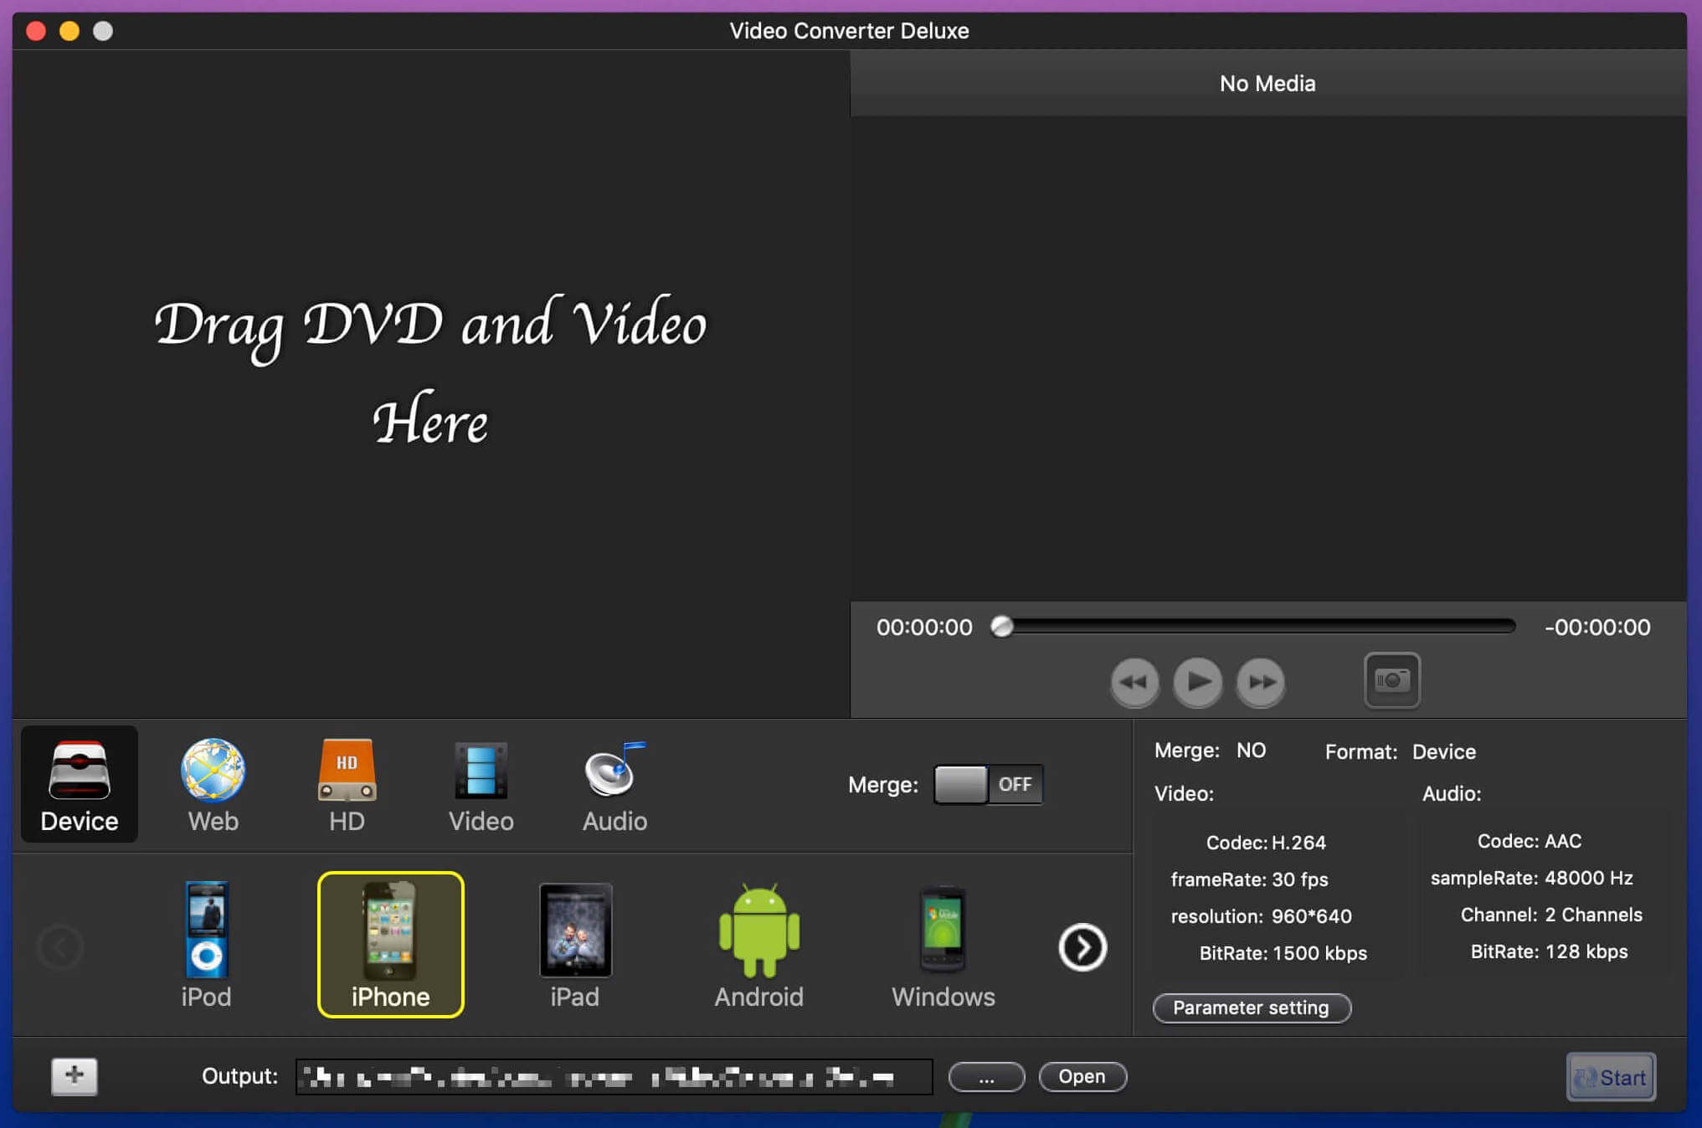Click the video 'BitRate: 1500 kbps' value
Screen dimensions: 1702x1128
tap(1283, 953)
